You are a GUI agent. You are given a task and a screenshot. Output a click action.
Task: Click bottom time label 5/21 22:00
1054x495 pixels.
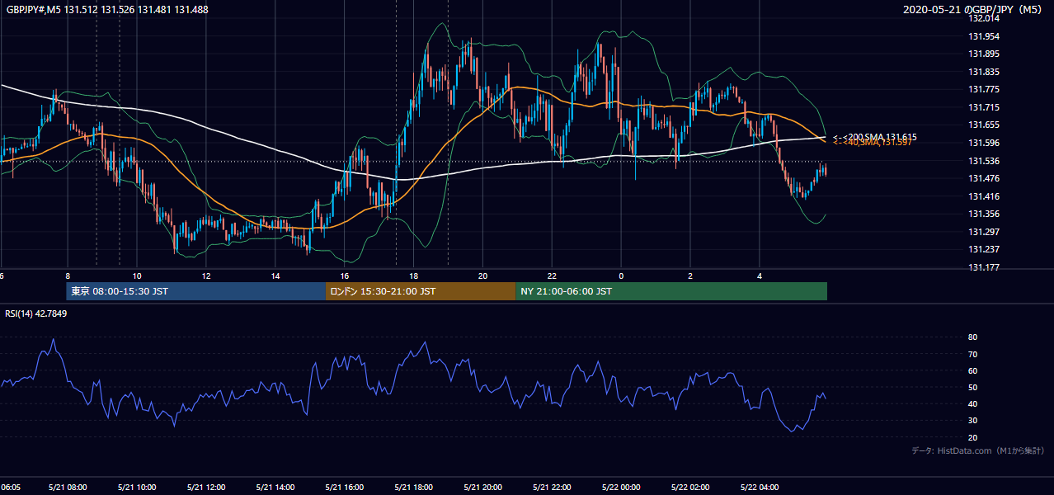tap(553, 487)
